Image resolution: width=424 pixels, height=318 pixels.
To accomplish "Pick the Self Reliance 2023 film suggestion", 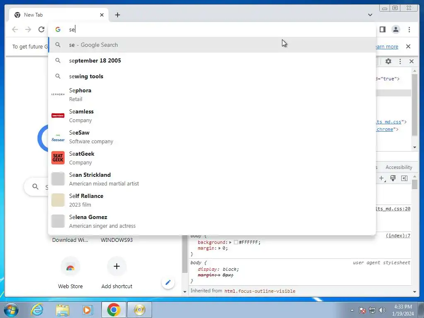I will (x=212, y=200).
